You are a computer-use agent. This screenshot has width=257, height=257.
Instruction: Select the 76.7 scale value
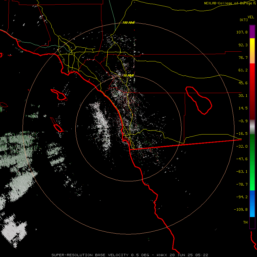243,57
